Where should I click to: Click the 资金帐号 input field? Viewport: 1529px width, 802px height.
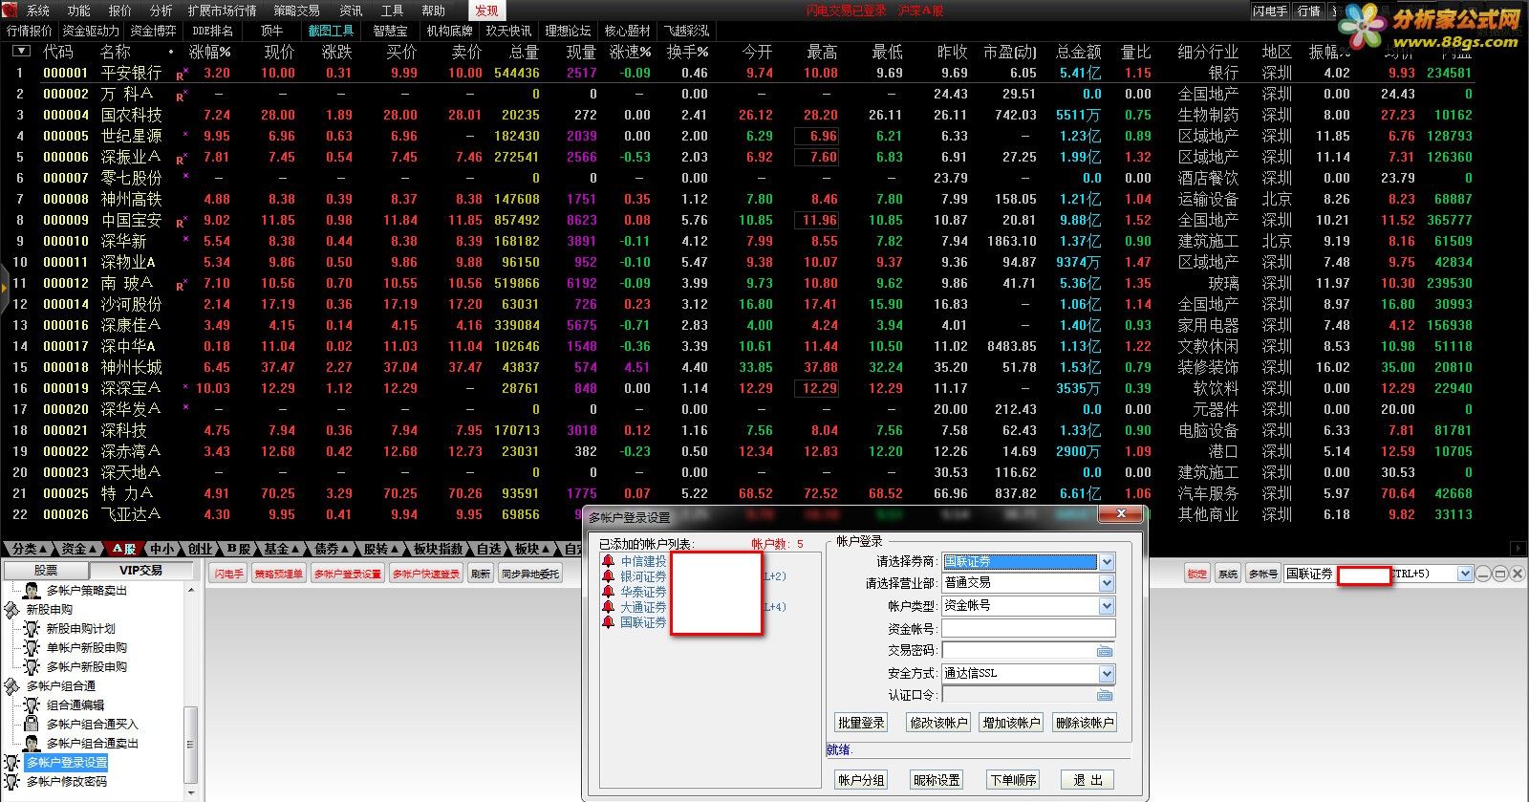[x=1028, y=629]
